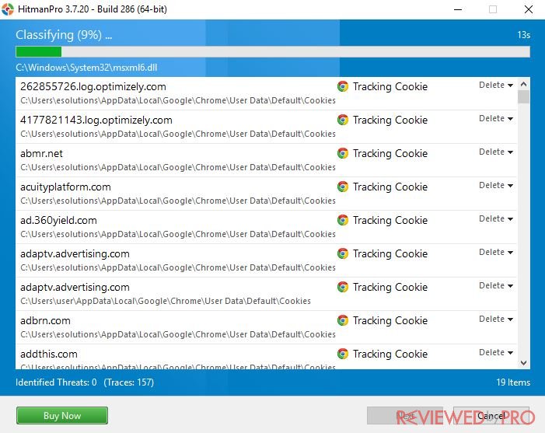Select the 4177821143.log.optimizely.com entry
The image size is (545, 433).
(x=266, y=127)
